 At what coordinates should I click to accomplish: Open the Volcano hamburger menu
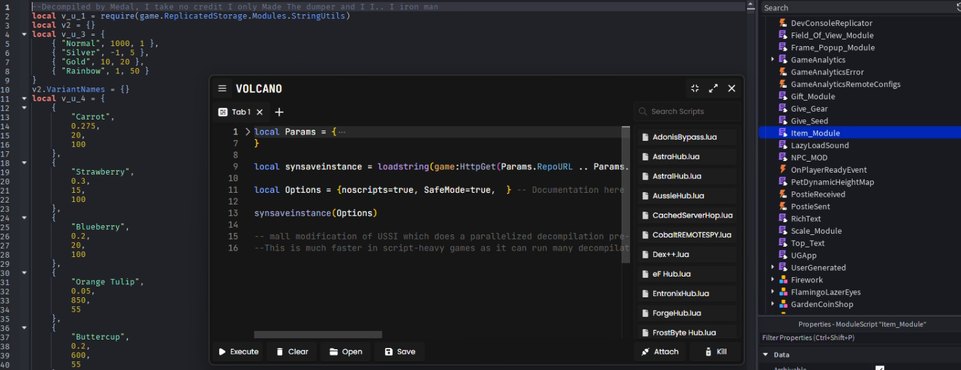tap(222, 88)
